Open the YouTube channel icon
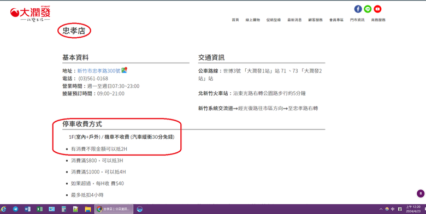The image size is (426, 214). pos(377,9)
